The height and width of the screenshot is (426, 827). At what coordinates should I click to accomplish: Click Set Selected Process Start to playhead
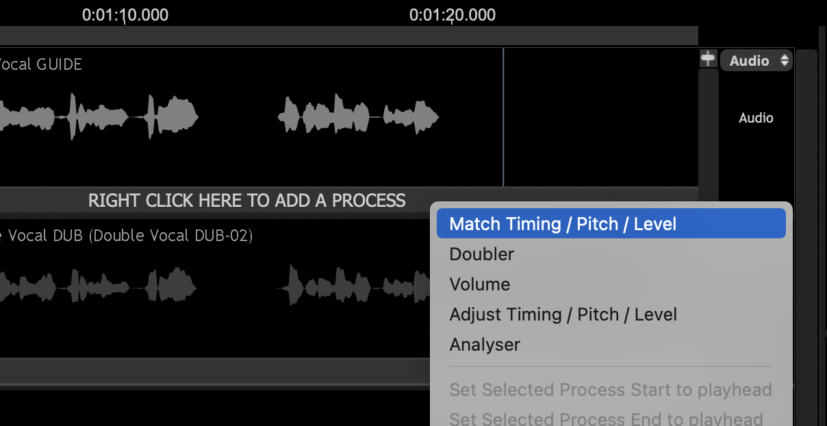pos(610,390)
